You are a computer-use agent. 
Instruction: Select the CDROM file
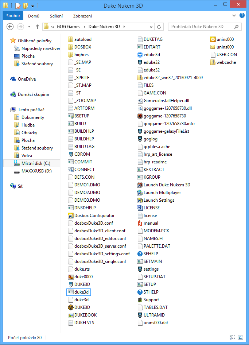(x=79, y=154)
